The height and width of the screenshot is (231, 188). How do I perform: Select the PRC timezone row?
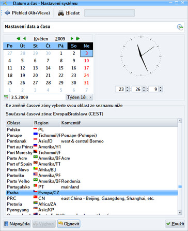[92, 198]
